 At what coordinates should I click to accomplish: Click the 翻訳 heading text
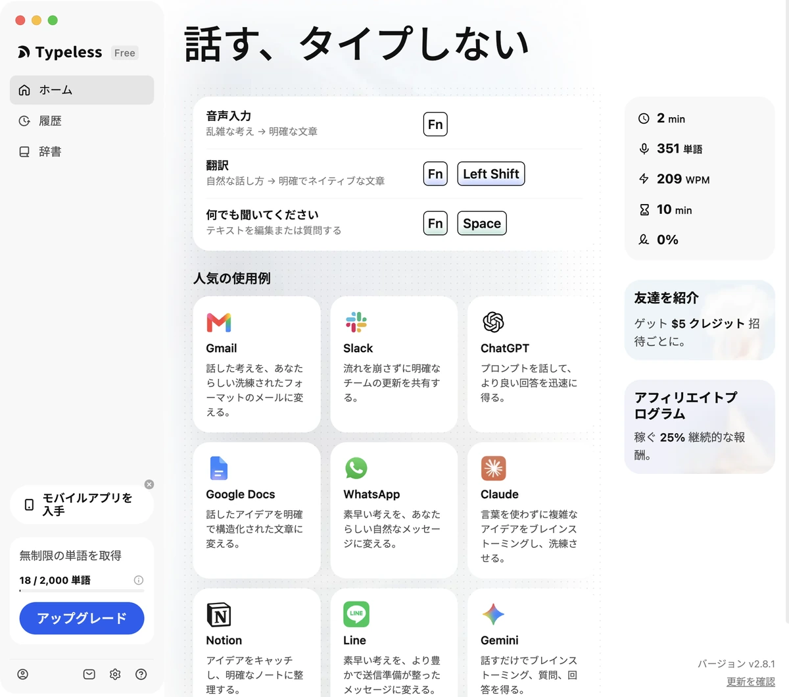point(218,165)
